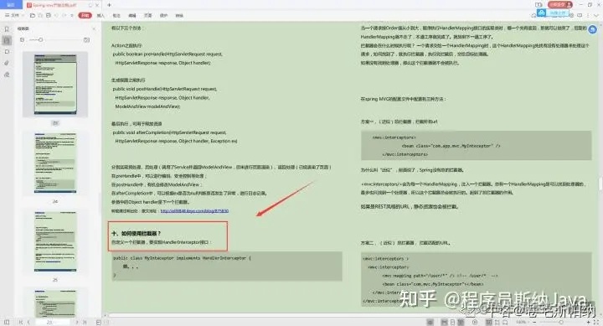Select the page 23 thumbnail
Image resolution: width=603 pixels, height=326 pixels.
click(55, 85)
